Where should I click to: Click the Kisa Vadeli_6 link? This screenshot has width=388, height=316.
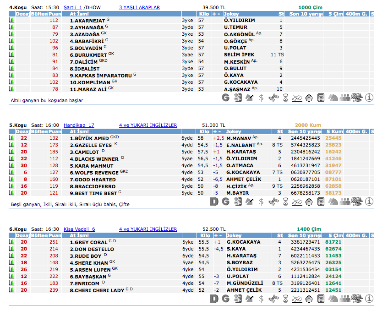pyautogui.click(x=79, y=229)
